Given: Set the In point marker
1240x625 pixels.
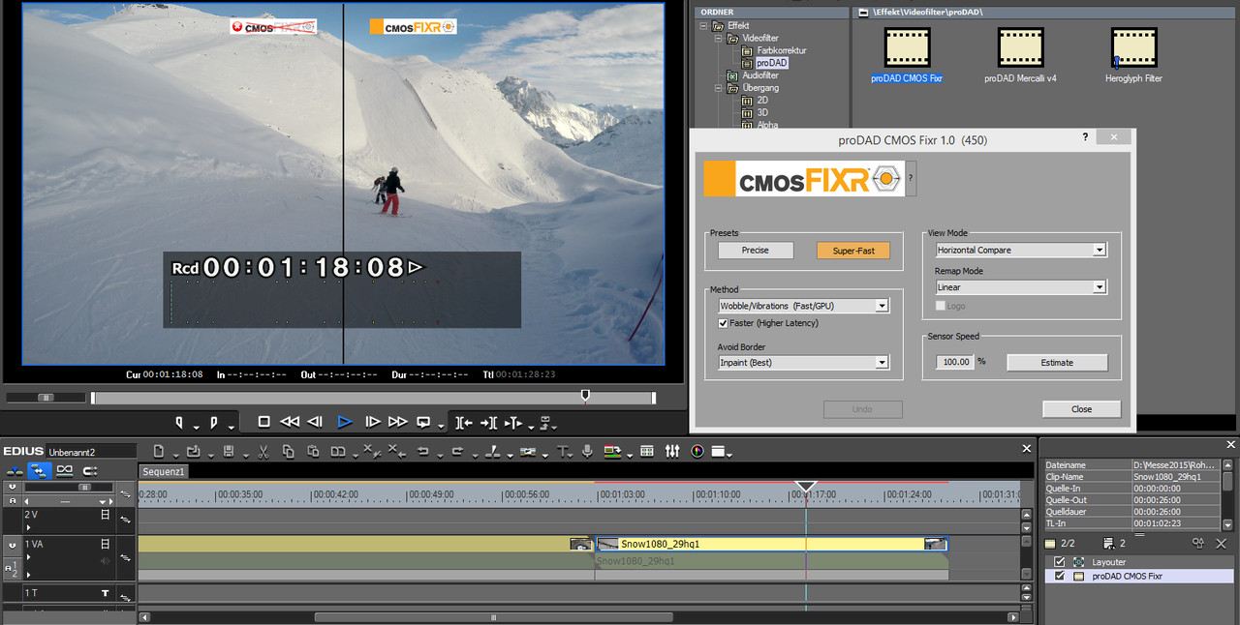Looking at the screenshot, I should click(x=179, y=422).
